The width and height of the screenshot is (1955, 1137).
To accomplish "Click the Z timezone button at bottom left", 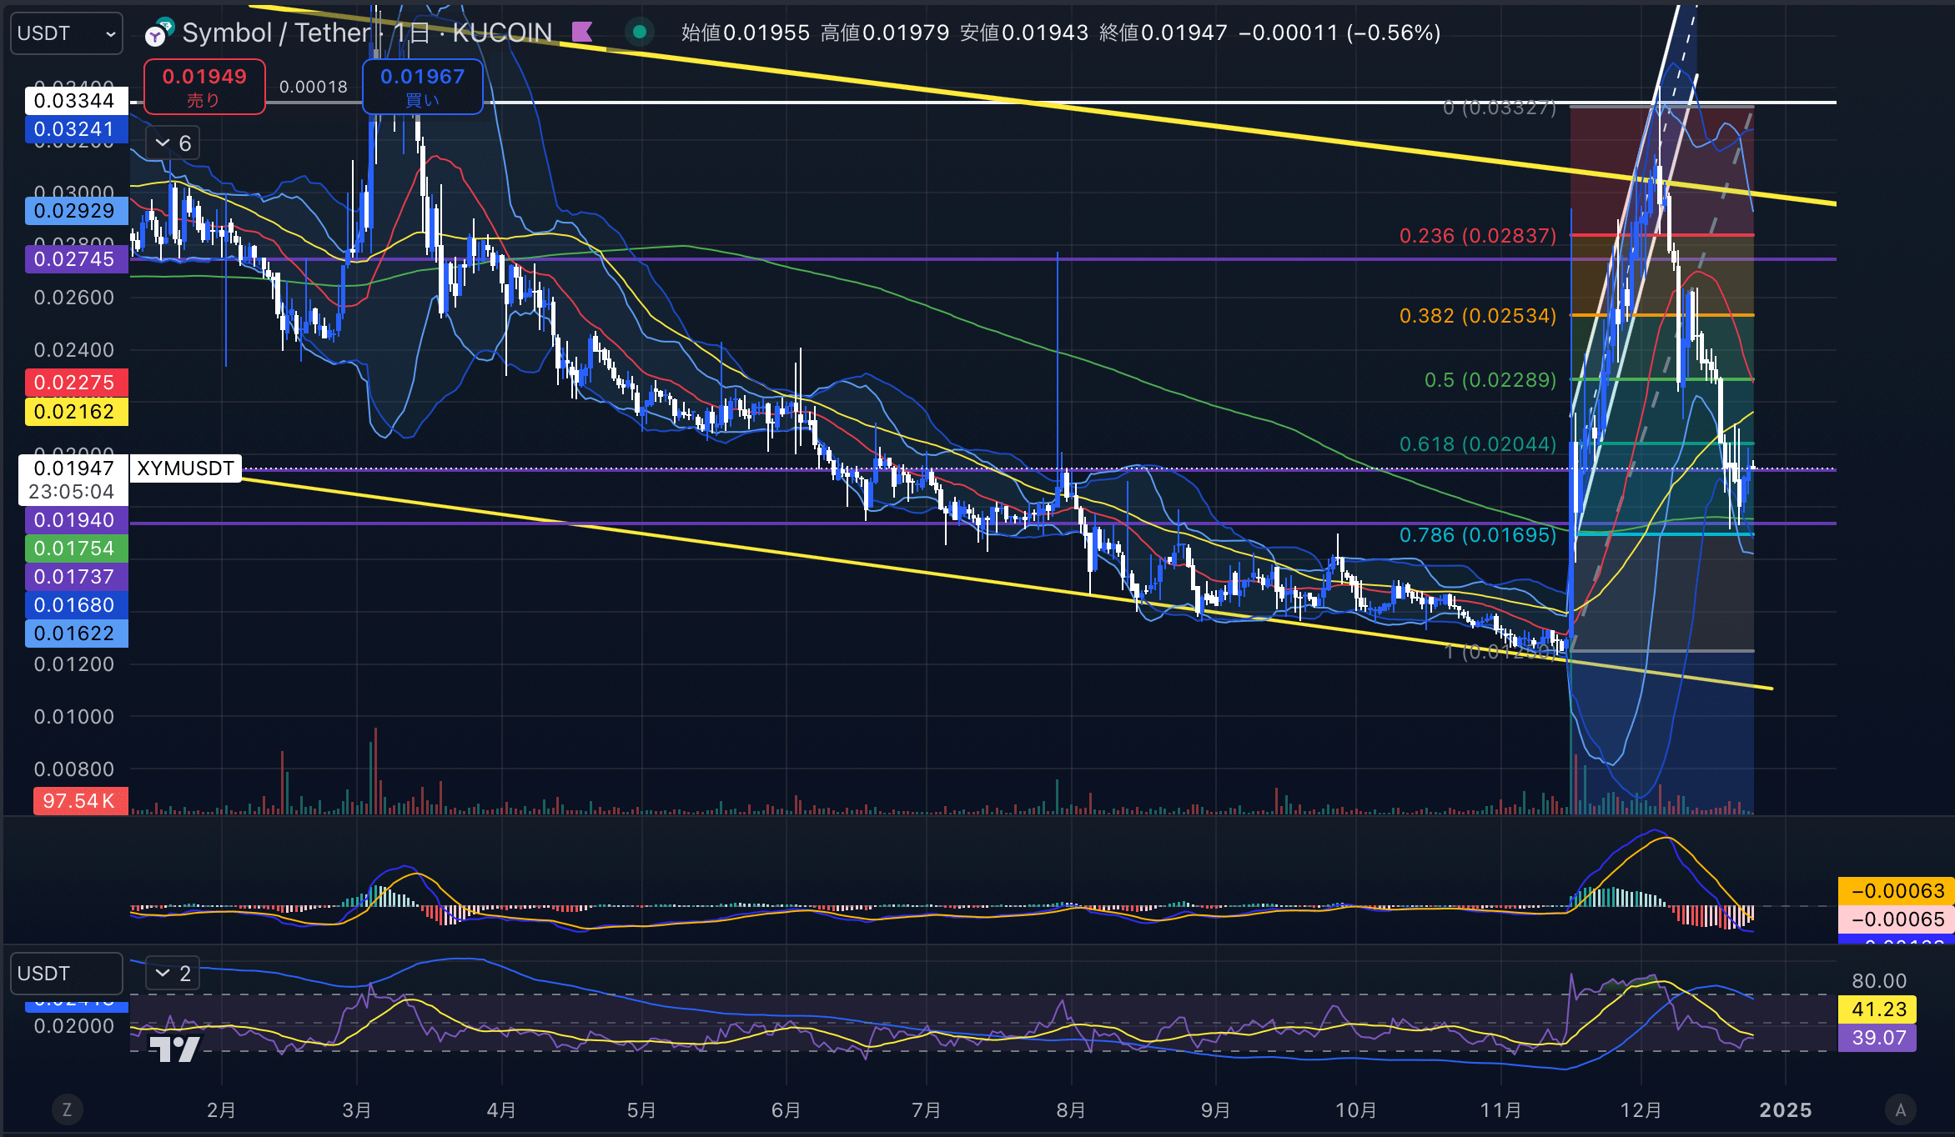I will (67, 1109).
